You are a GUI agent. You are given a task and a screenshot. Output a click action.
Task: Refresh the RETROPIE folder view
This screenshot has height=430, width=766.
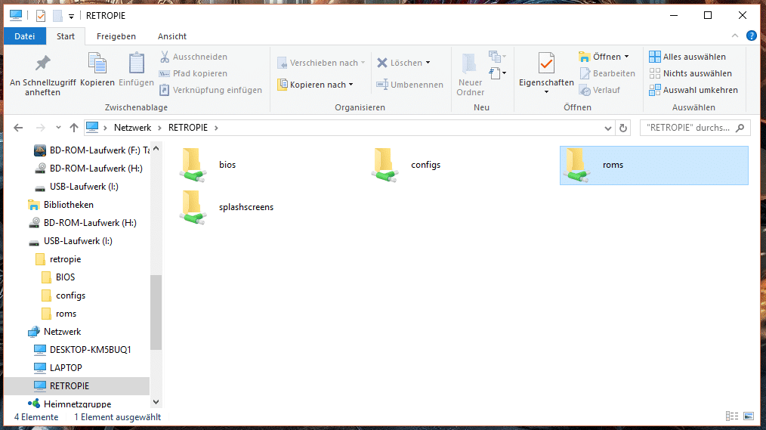623,128
